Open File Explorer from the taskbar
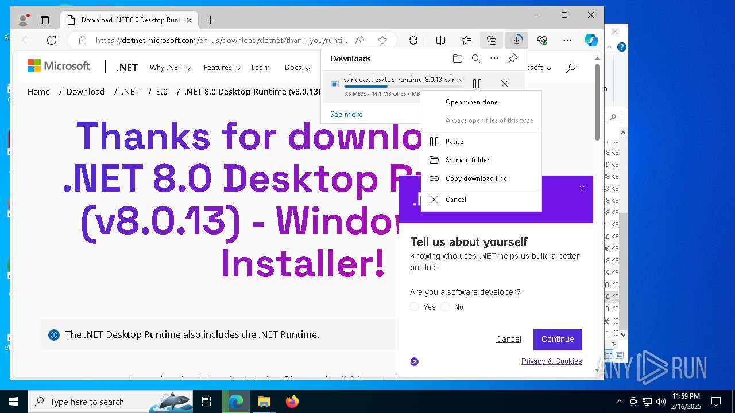The image size is (735, 413). click(x=264, y=402)
